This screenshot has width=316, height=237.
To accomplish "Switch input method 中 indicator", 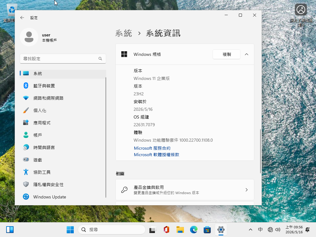I will (260, 230).
